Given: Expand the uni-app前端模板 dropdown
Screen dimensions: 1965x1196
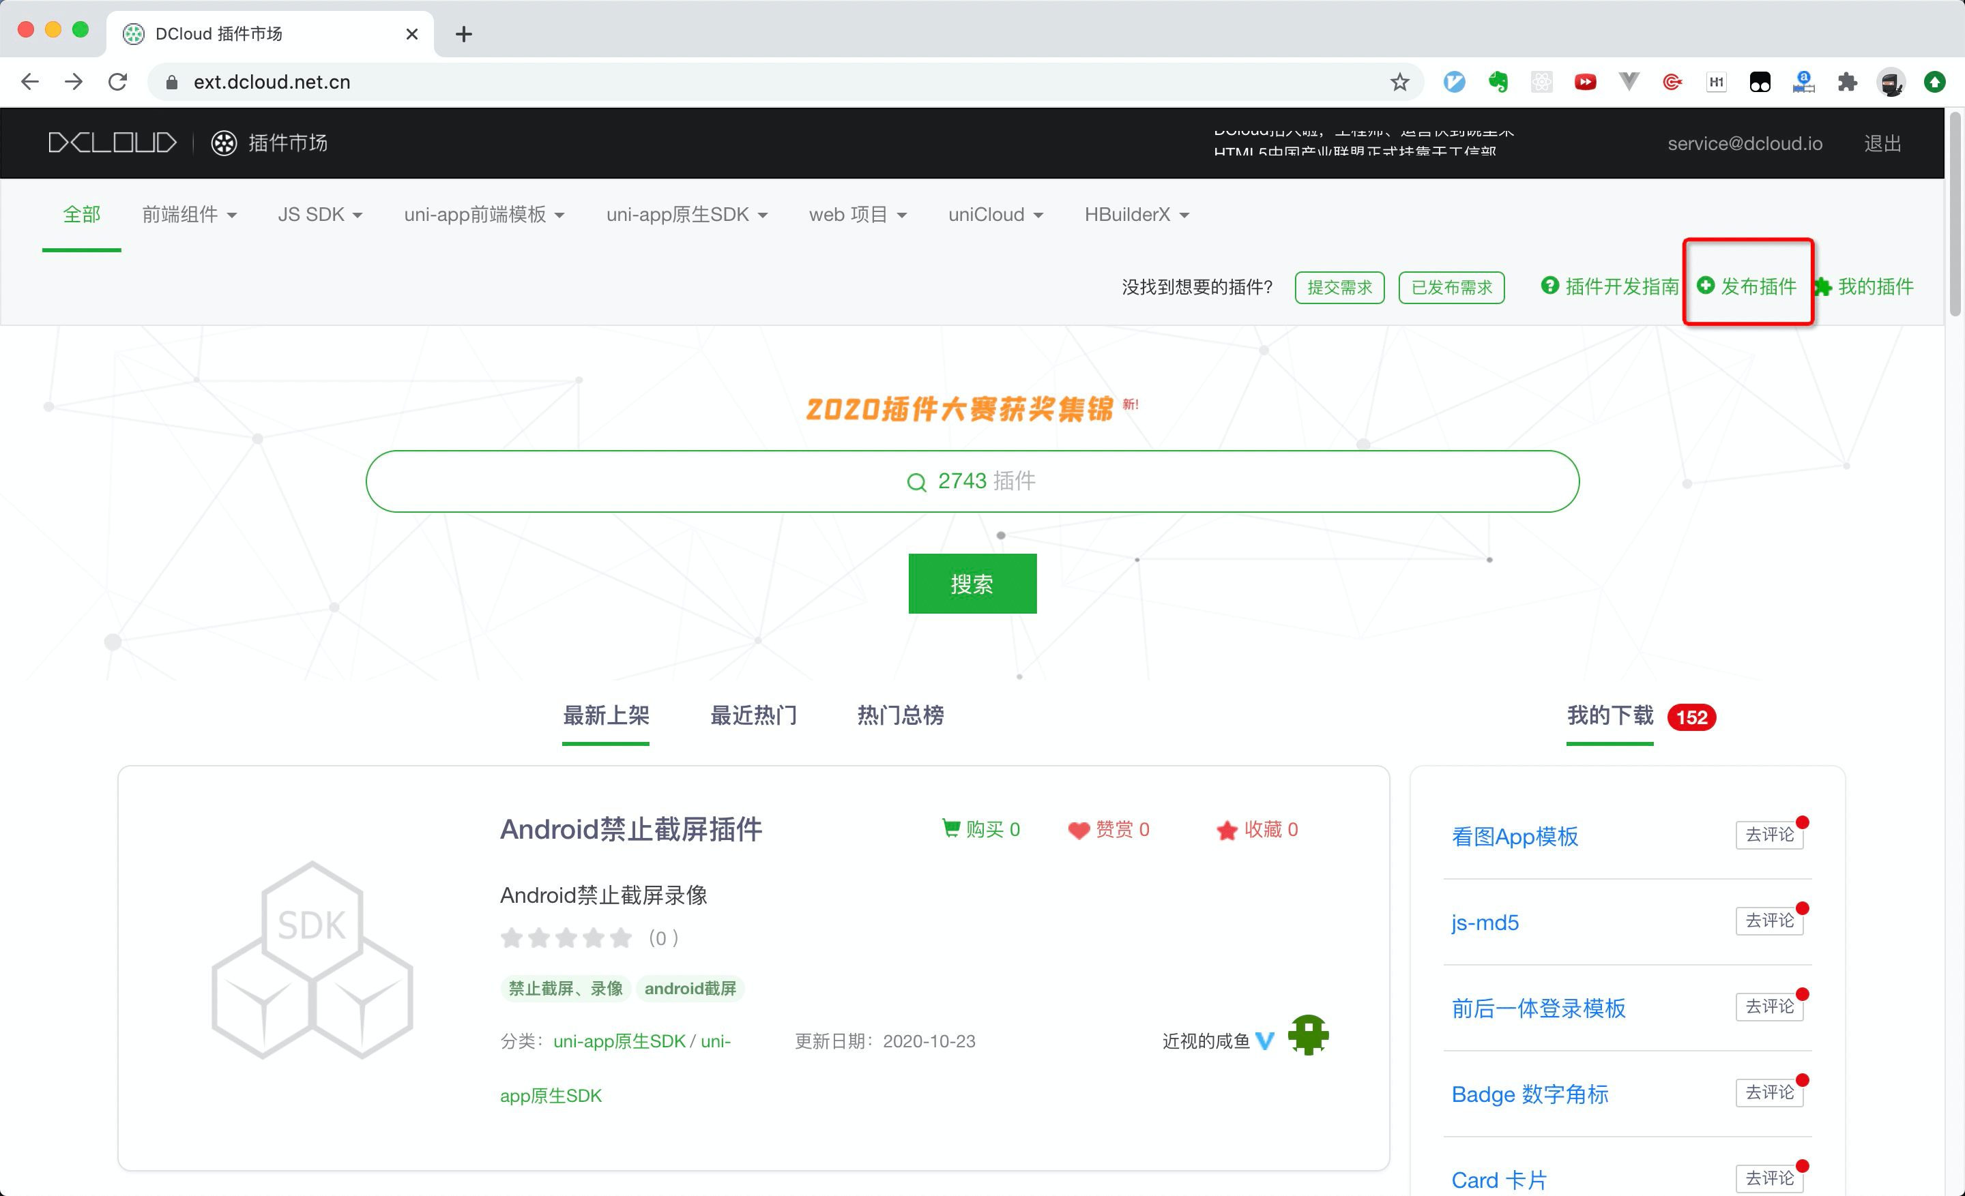Looking at the screenshot, I should 484,215.
